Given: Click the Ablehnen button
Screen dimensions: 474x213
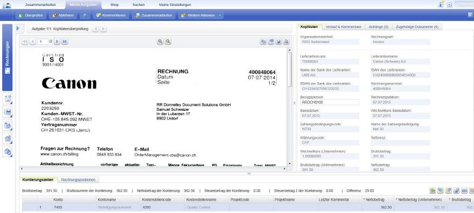Looking at the screenshot, I should tap(63, 15).
